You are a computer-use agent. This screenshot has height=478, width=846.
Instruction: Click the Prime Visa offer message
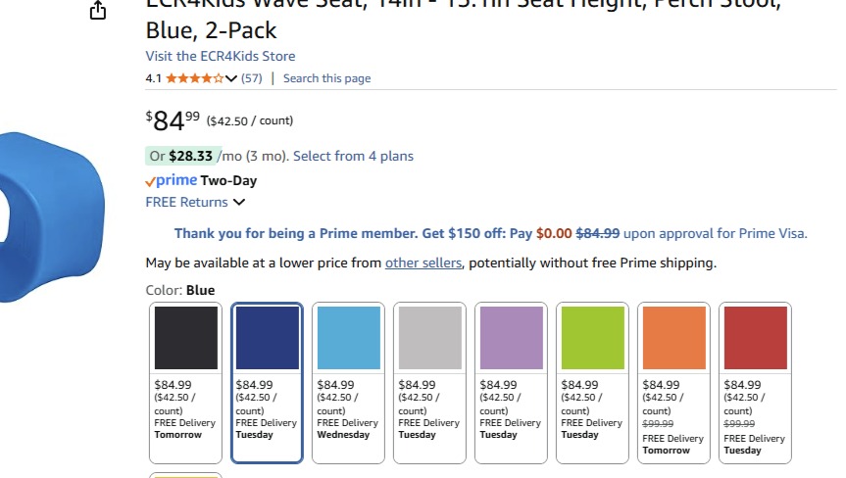(490, 234)
